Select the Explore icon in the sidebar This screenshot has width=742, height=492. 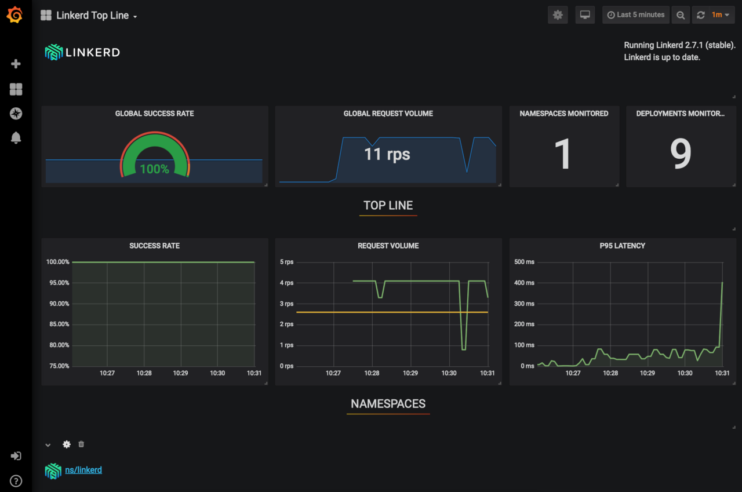pyautogui.click(x=15, y=114)
